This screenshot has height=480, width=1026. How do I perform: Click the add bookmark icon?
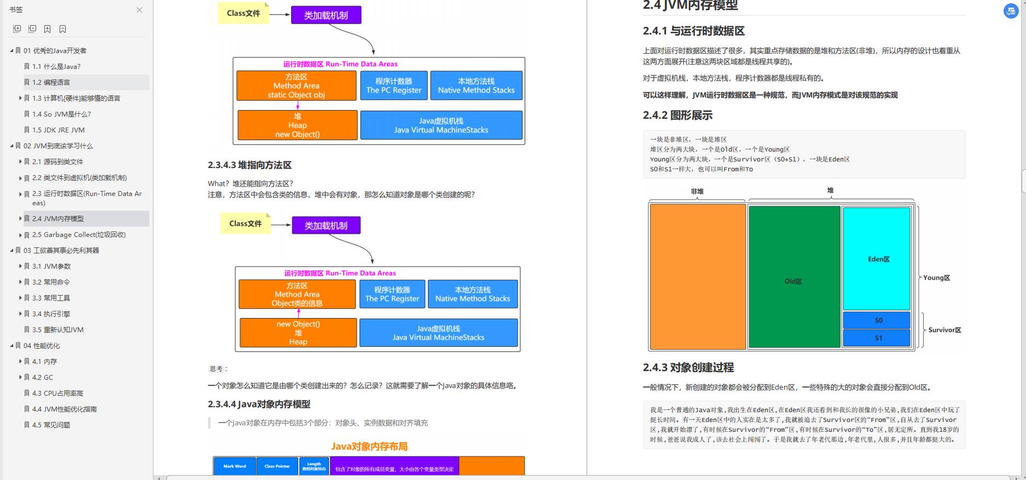pos(48,29)
